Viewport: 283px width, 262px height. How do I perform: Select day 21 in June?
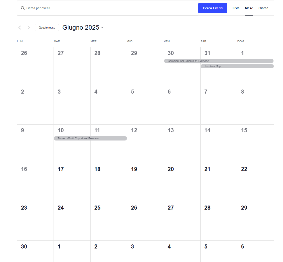pos(207,169)
